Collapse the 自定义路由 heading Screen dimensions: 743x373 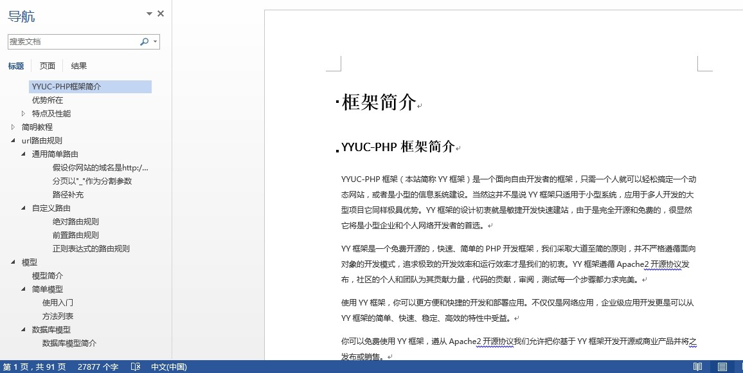pos(24,208)
